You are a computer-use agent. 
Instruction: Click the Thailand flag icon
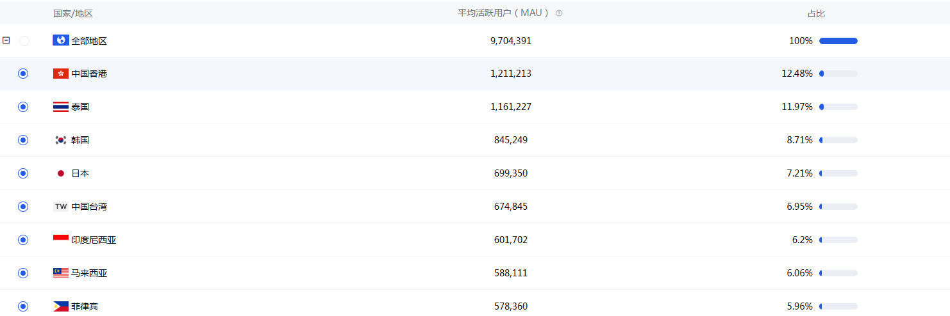[60, 107]
